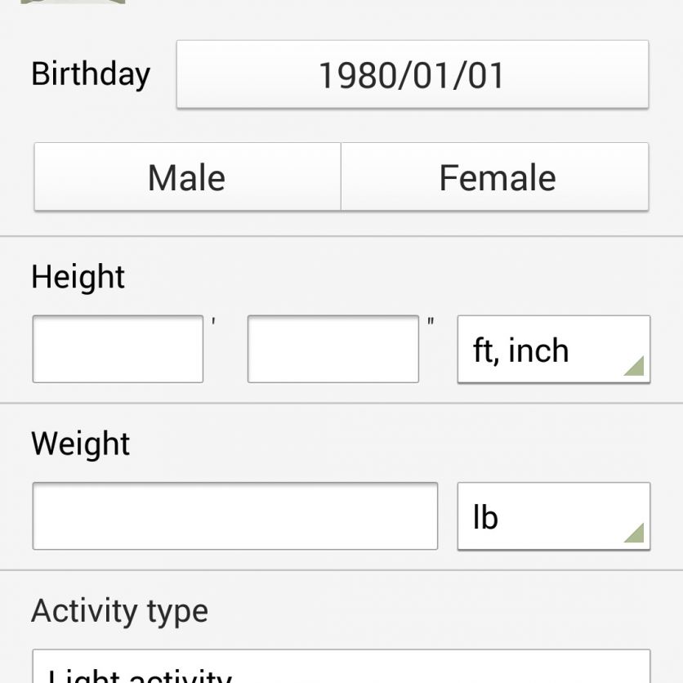Tap the partially visible profile image at top

point(74,2)
